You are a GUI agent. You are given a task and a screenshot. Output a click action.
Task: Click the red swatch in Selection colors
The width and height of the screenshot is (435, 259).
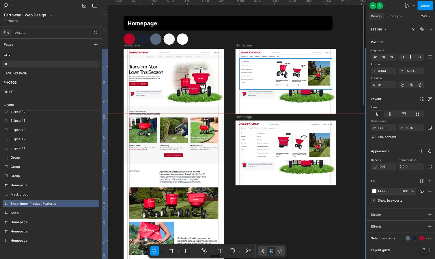[x=422, y=238]
